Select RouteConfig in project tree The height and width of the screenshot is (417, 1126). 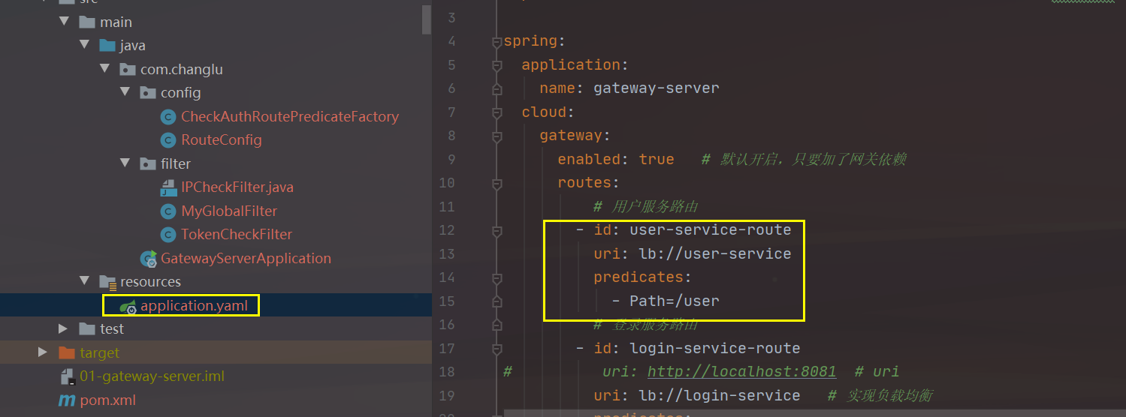tap(222, 140)
